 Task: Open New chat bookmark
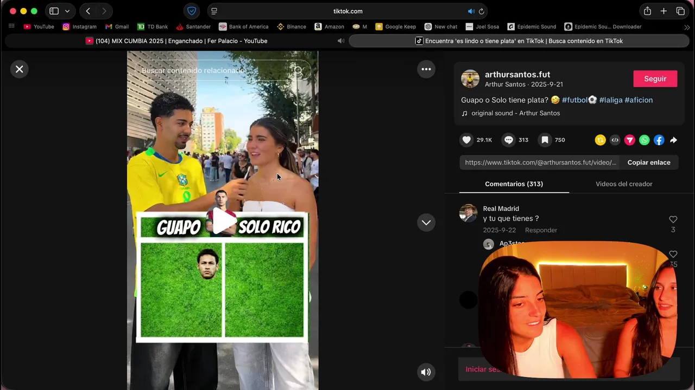441,27
